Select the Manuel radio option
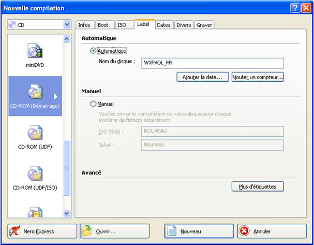Image resolution: width=314 pixels, height=245 pixels. point(93,104)
